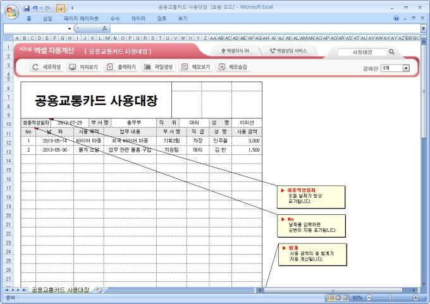Open the 검토 ribbon tab

click(162, 18)
